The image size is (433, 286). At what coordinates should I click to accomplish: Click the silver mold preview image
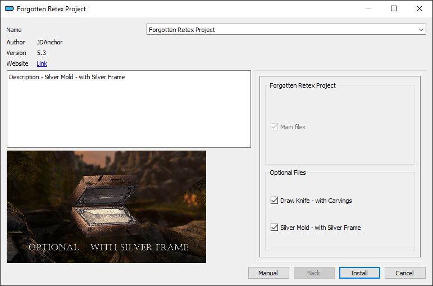[106, 206]
